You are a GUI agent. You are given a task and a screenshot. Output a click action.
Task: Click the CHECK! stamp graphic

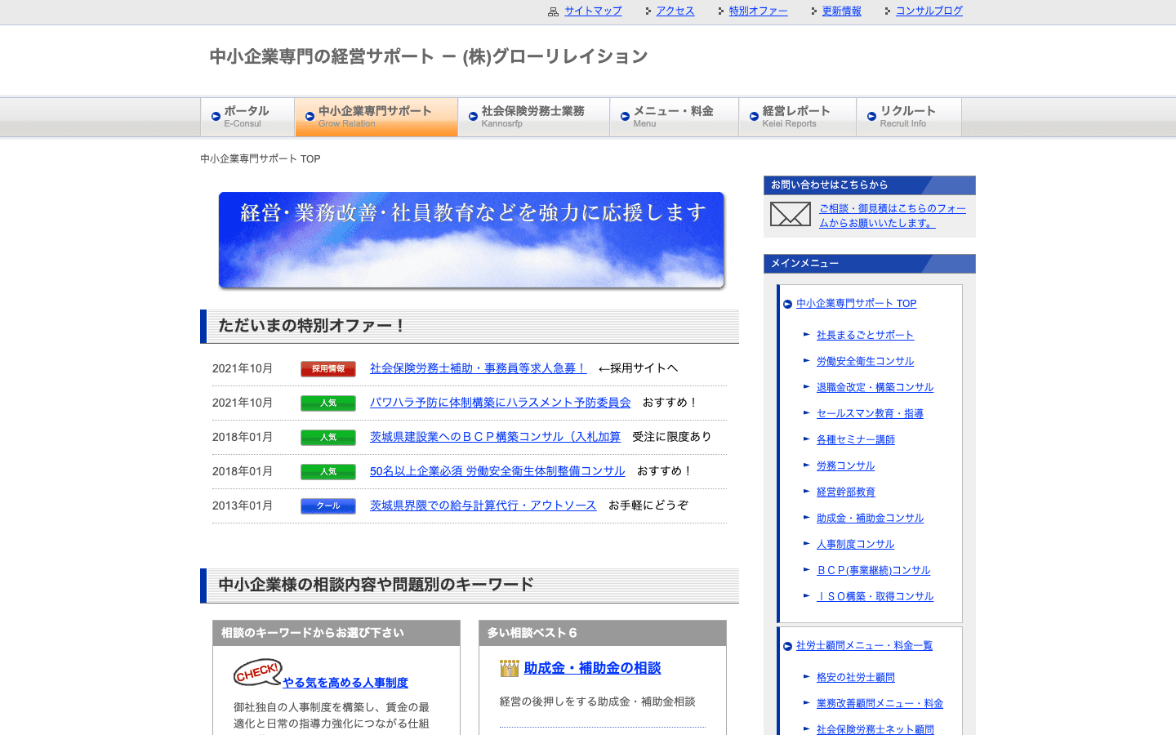click(257, 672)
